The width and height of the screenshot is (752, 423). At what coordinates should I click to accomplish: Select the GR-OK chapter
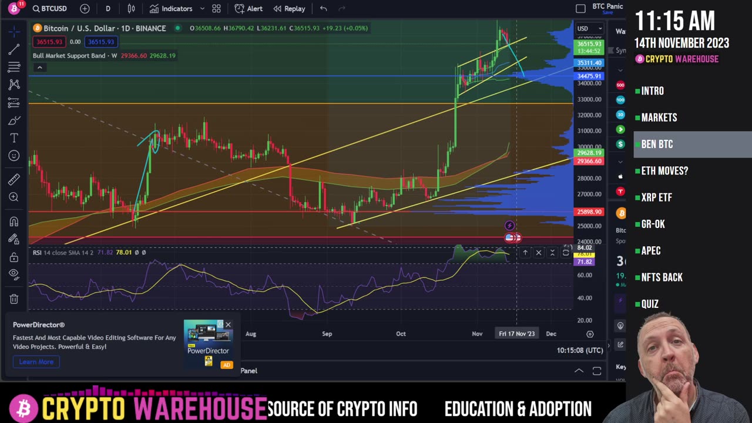pyautogui.click(x=653, y=224)
